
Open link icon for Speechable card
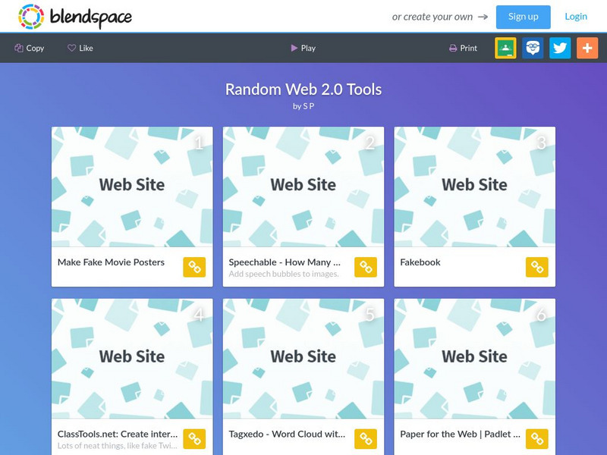pyautogui.click(x=366, y=267)
